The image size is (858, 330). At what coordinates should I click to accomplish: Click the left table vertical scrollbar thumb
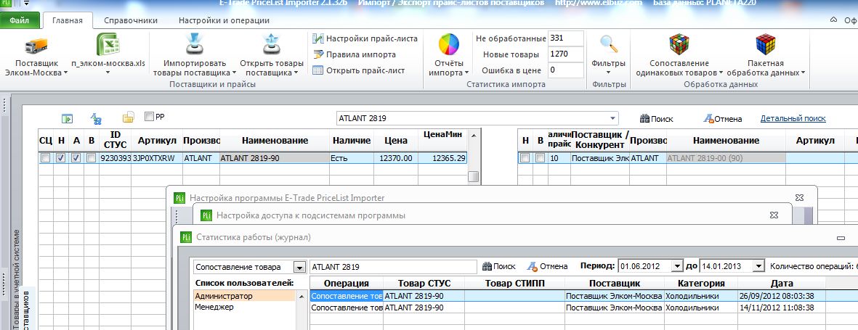click(x=474, y=176)
